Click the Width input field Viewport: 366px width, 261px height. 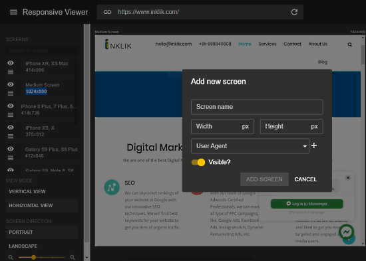(x=222, y=127)
